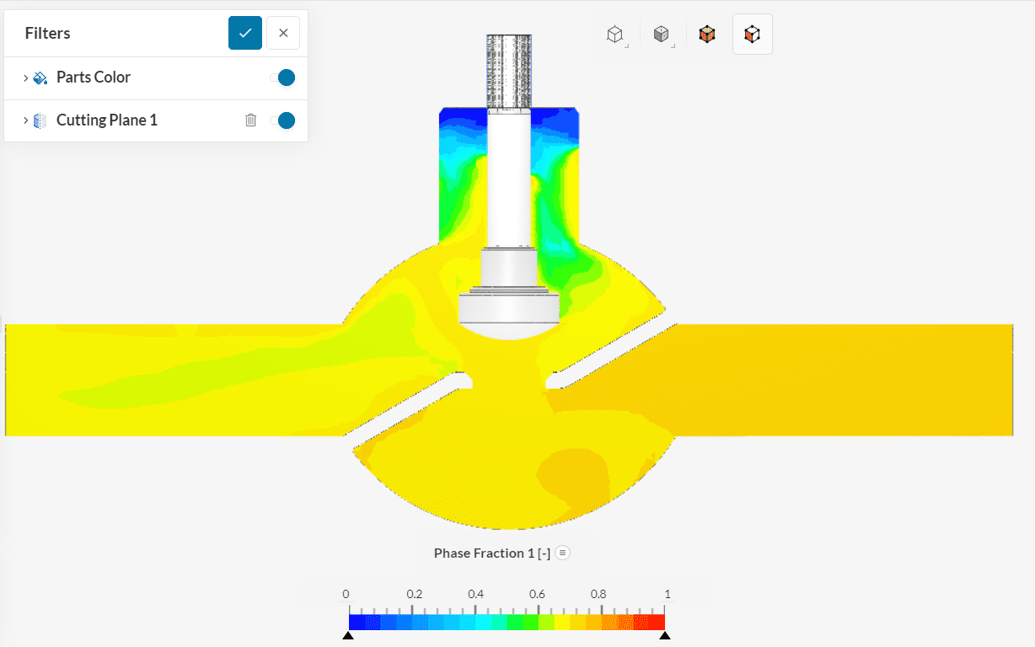This screenshot has height=647, width=1035.
Task: Delete Cutting Plane 1 with trash icon
Action: pos(250,120)
